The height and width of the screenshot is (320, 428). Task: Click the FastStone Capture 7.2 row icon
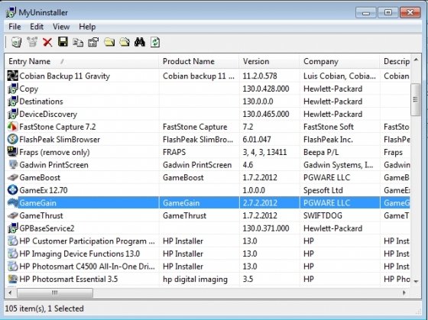(x=12, y=127)
